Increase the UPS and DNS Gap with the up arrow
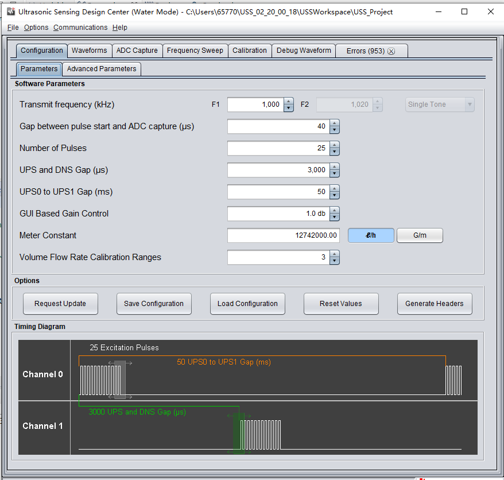 tap(335, 166)
